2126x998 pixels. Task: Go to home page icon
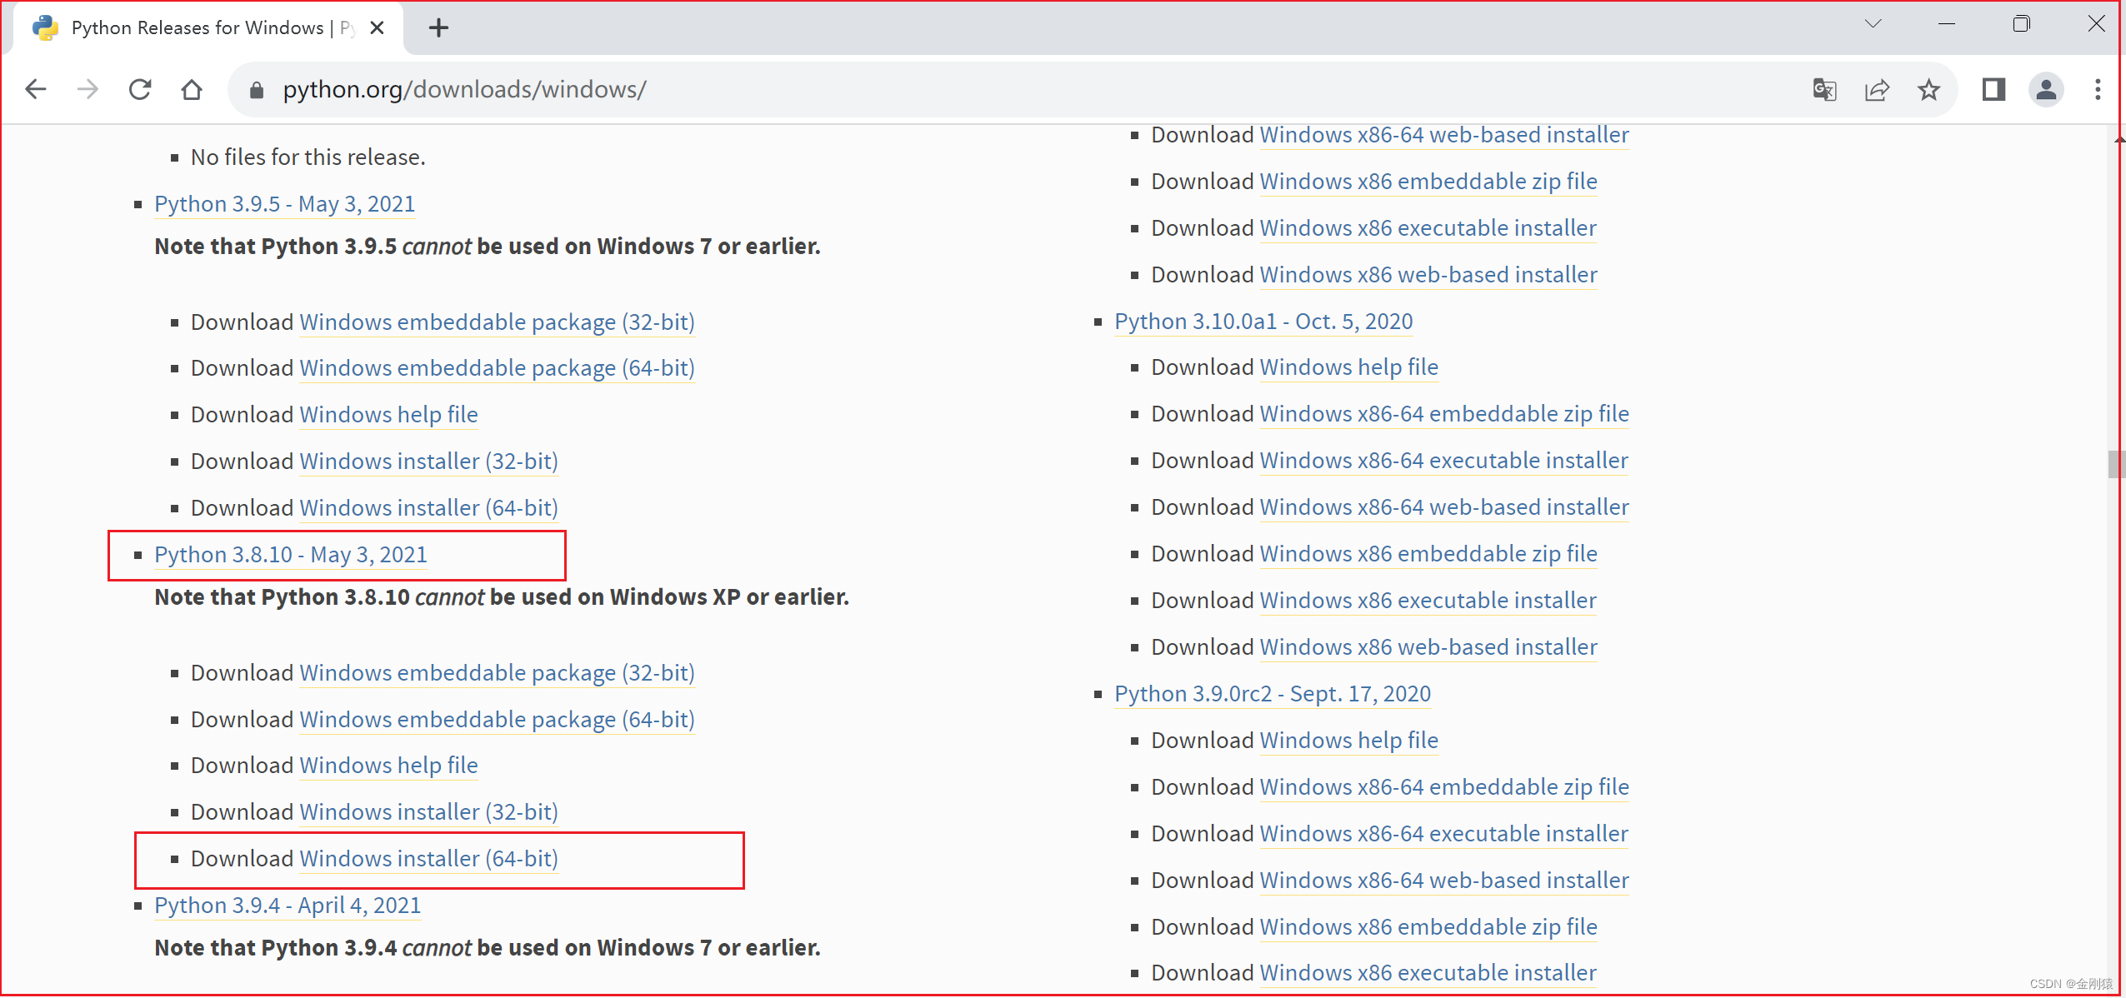point(192,89)
